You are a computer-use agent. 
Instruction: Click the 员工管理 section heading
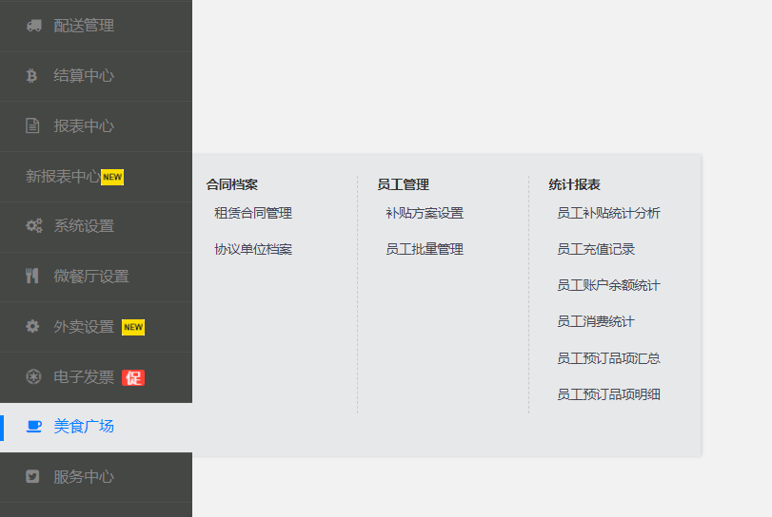pyautogui.click(x=404, y=184)
